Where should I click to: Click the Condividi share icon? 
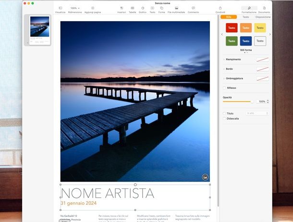click(220, 8)
